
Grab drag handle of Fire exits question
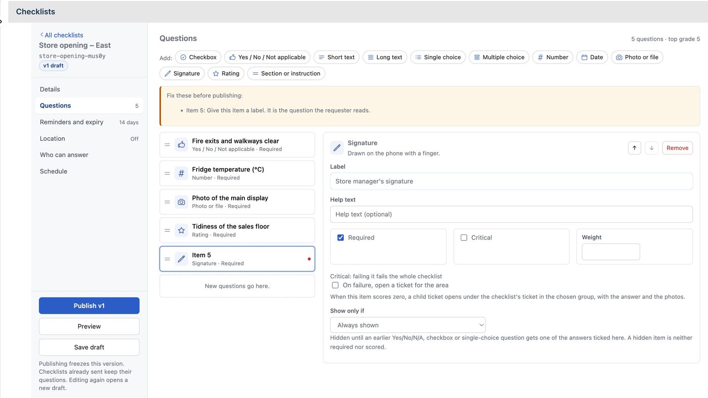[167, 145]
